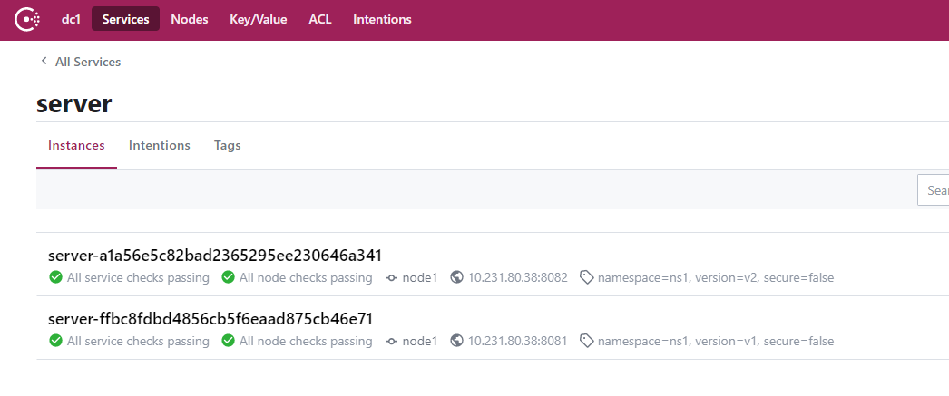Click the tag icon before version=v2 tags

tap(586, 277)
